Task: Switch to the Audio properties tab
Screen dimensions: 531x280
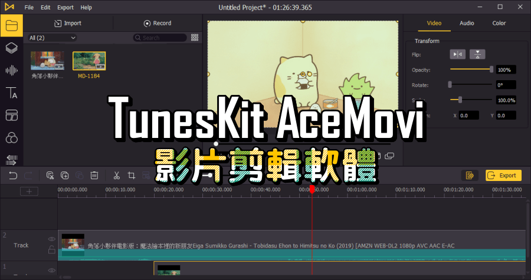Action: pos(467,23)
